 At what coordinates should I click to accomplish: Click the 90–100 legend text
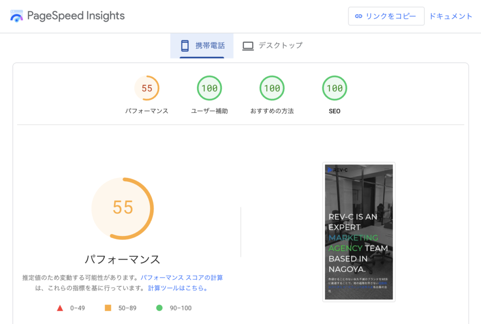coord(181,308)
